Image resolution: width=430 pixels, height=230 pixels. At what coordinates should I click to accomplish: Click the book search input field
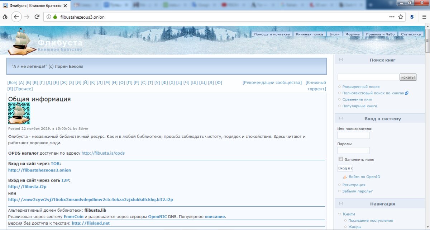coord(368,77)
